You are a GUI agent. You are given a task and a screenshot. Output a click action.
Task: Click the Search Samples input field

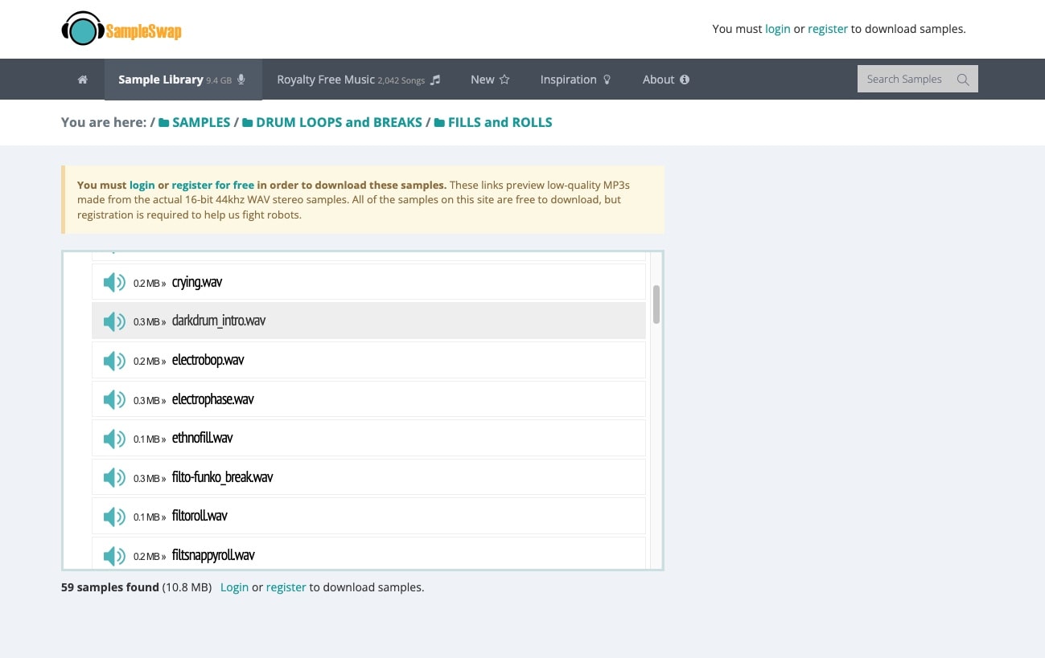[x=904, y=80]
